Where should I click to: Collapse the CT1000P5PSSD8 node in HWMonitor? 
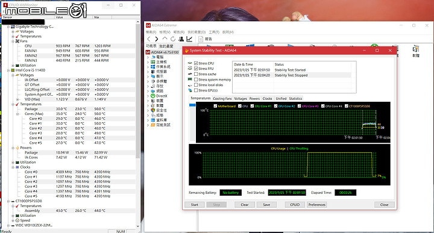[x=8, y=201]
